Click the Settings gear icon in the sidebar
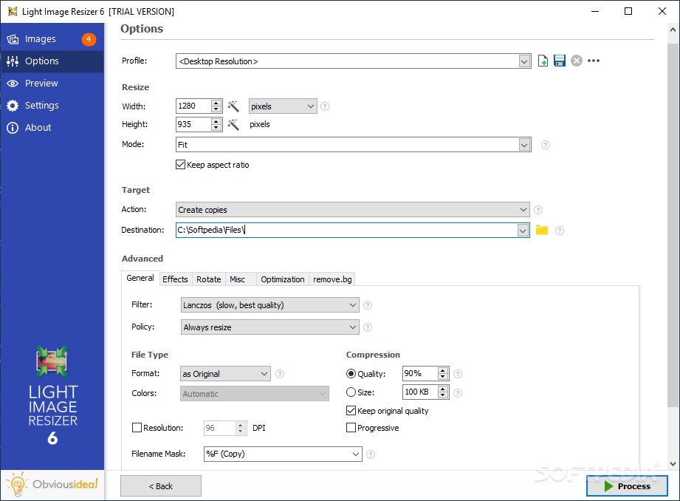The width and height of the screenshot is (680, 501). (x=13, y=106)
